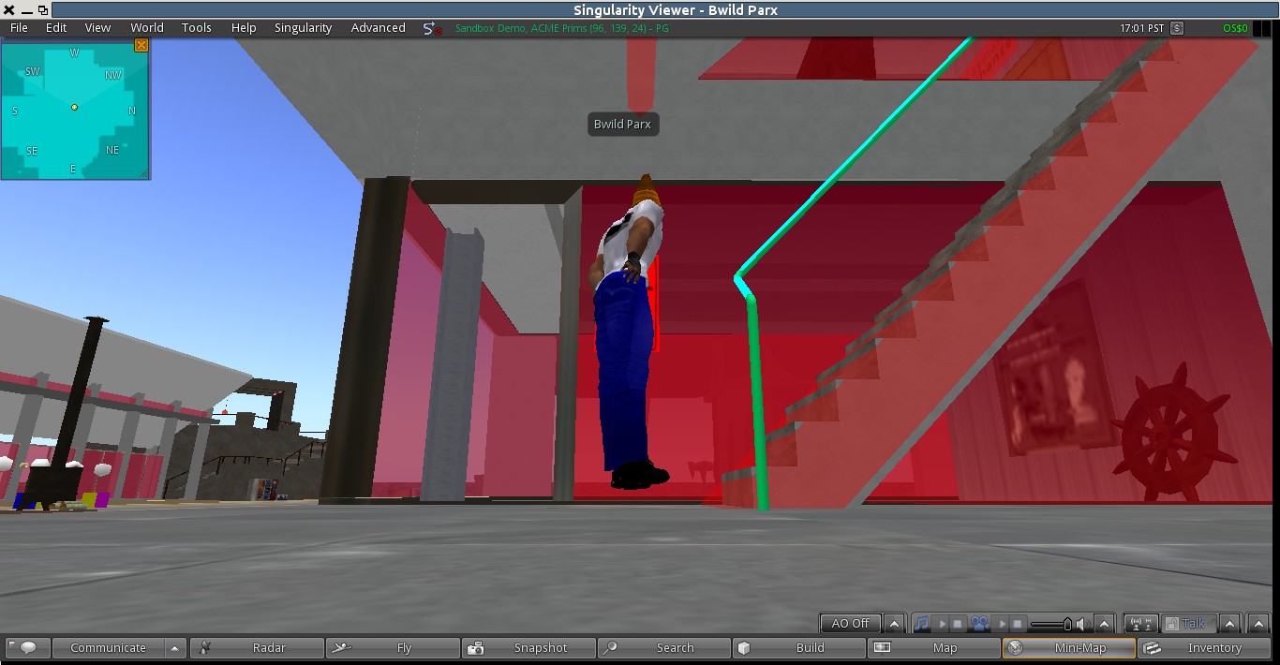Click the Search magnifier icon
The height and width of the screenshot is (665, 1280).
pyautogui.click(x=611, y=647)
